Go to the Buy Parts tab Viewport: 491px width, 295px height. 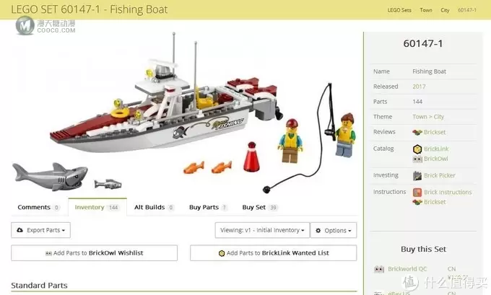coord(208,207)
